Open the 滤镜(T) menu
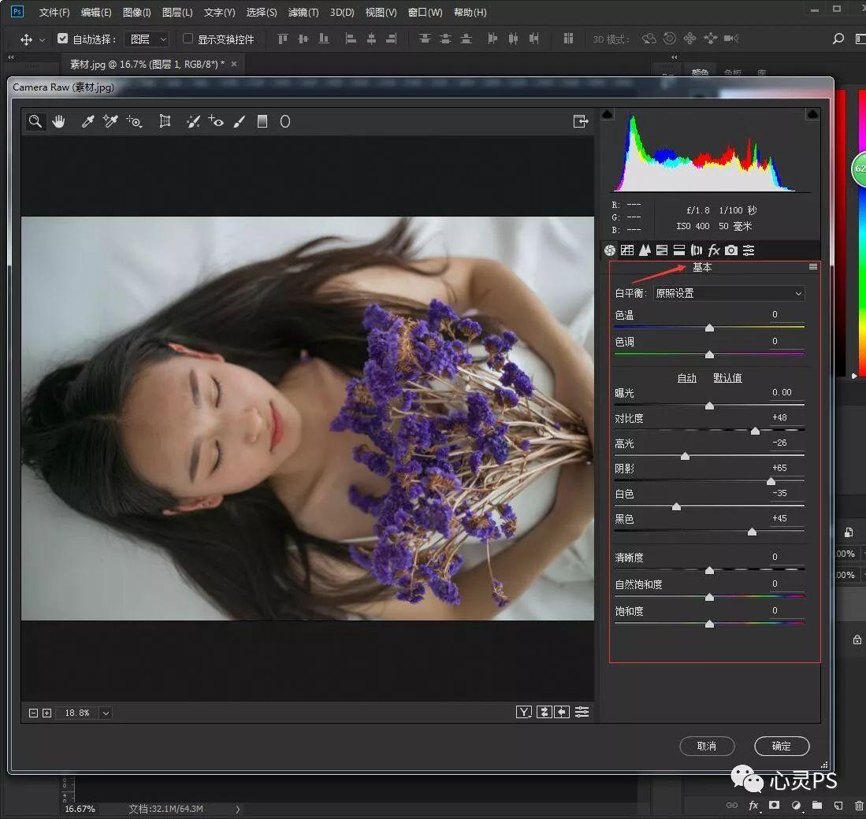Image resolution: width=866 pixels, height=819 pixels. click(x=303, y=13)
